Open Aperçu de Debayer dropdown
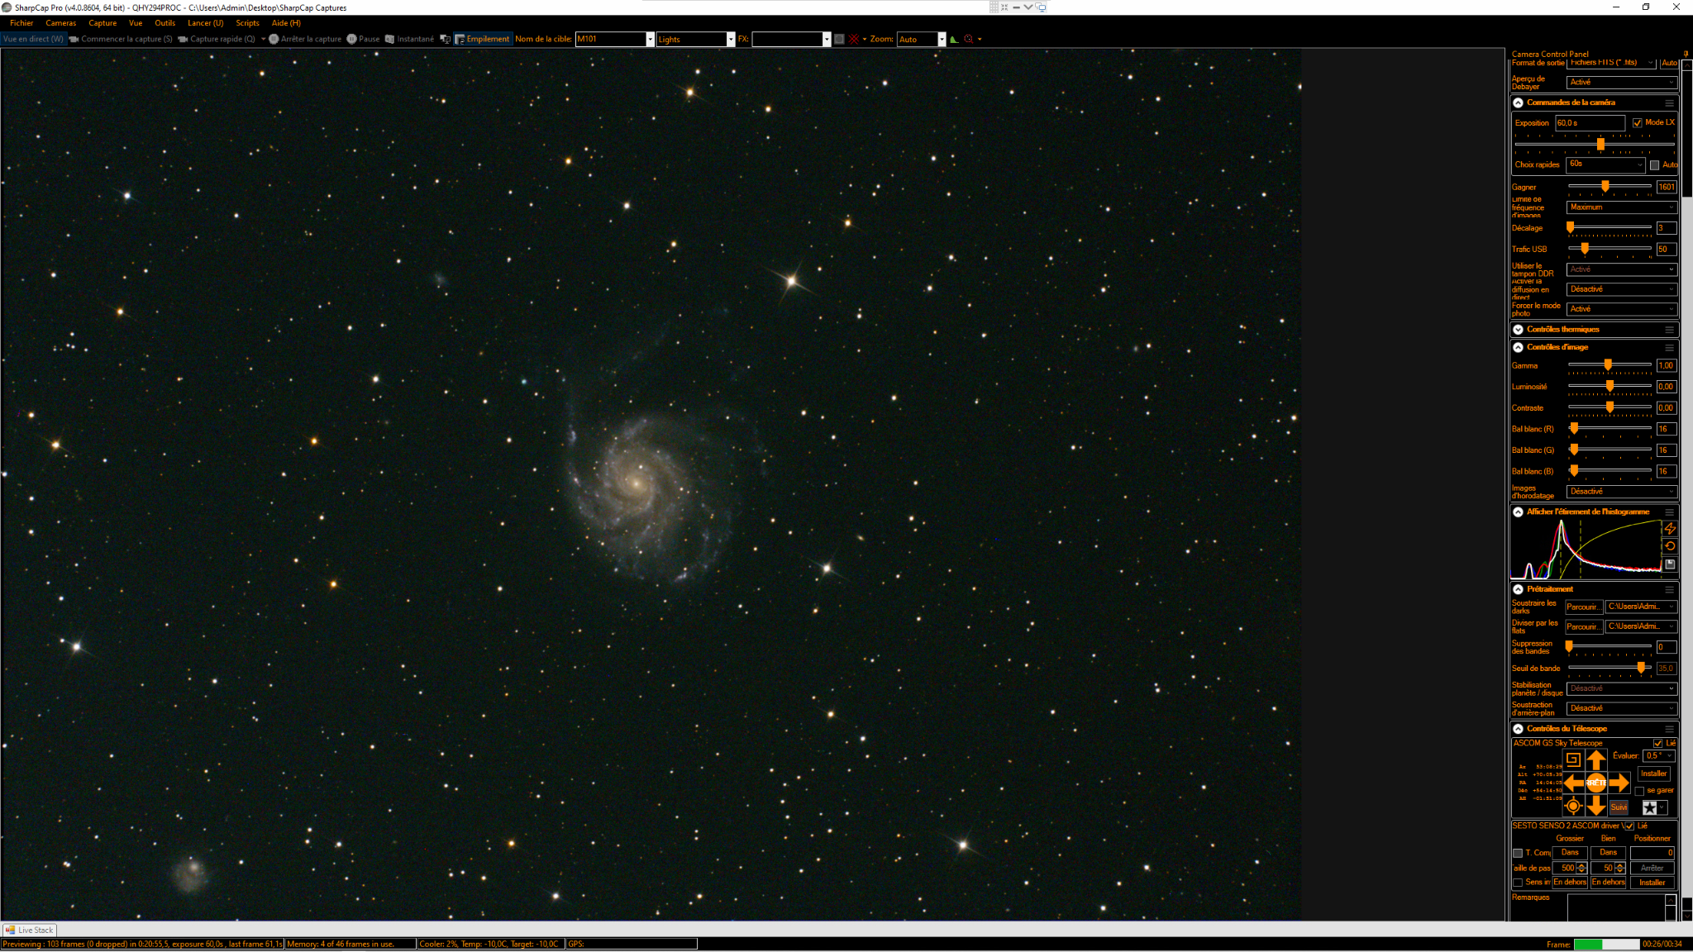 pyautogui.click(x=1621, y=83)
